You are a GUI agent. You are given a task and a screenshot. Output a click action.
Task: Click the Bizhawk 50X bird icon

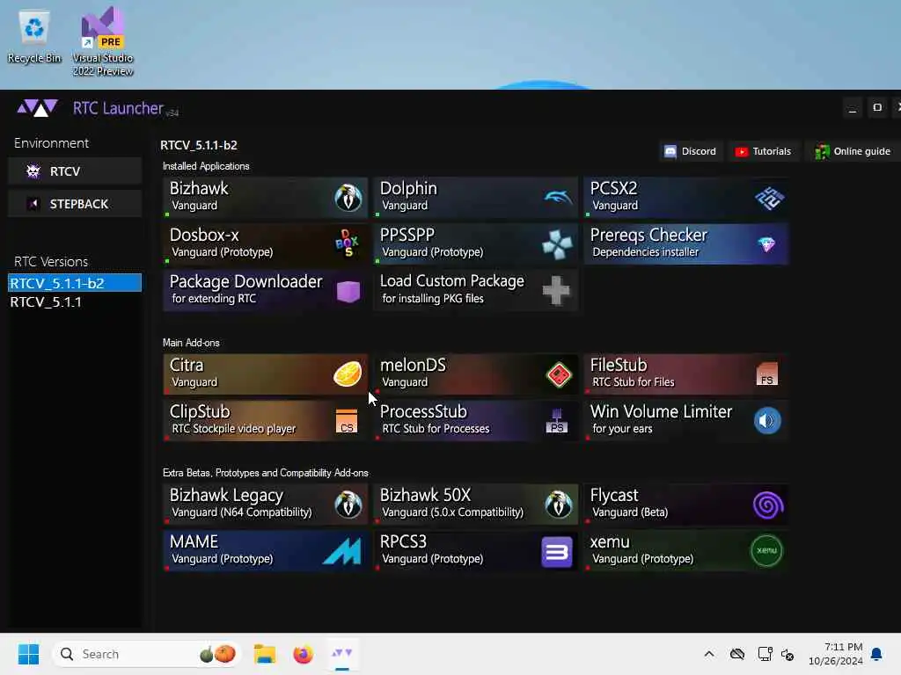(559, 504)
